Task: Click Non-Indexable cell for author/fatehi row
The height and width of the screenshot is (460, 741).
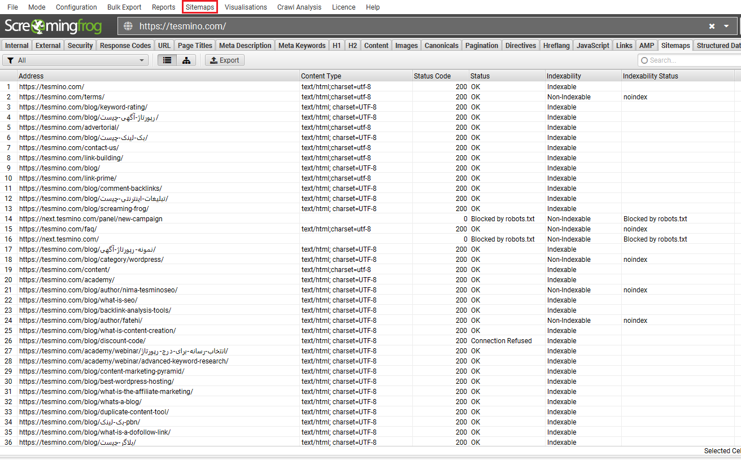Action: coord(569,321)
